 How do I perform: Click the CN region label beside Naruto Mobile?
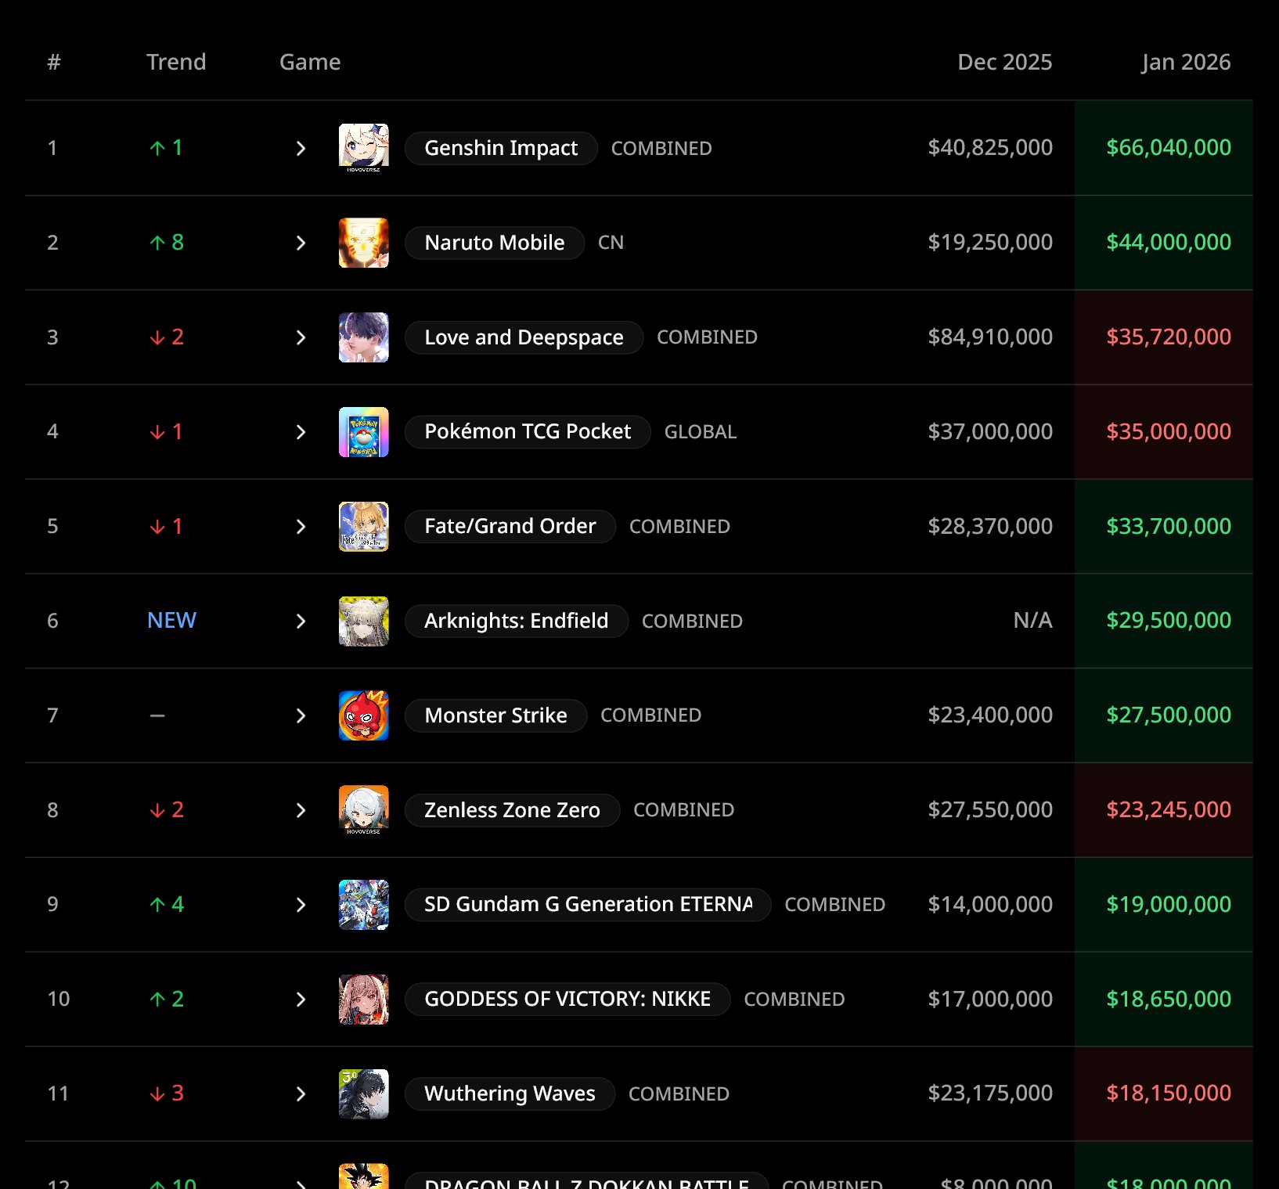tap(611, 243)
